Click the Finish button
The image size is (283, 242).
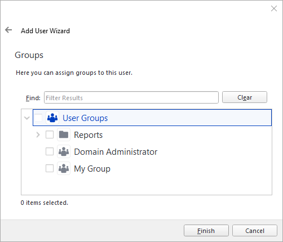coord(206,231)
